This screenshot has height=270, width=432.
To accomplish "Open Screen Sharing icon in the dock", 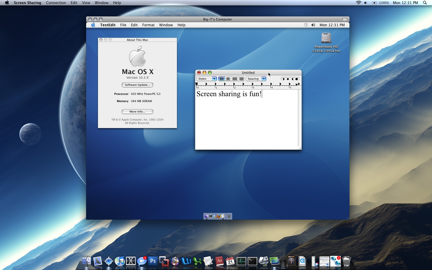I will 274,261.
